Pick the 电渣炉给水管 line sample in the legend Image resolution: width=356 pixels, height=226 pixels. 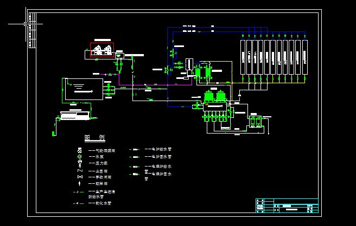[135, 167]
